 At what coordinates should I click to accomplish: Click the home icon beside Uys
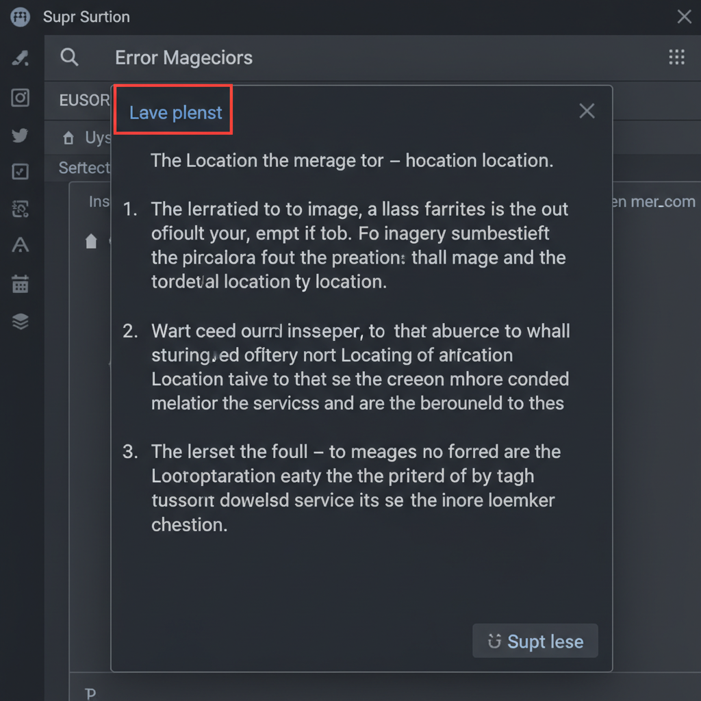point(68,139)
